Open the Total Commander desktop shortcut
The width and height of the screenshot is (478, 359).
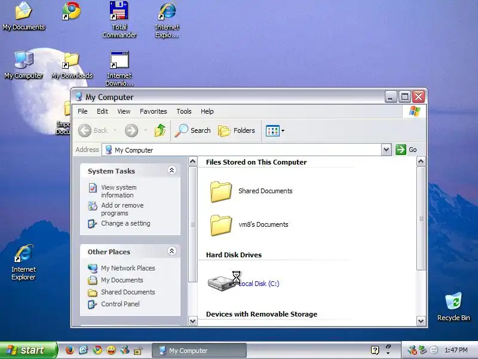[x=119, y=20]
